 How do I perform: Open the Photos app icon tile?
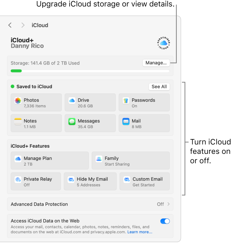[18, 101]
